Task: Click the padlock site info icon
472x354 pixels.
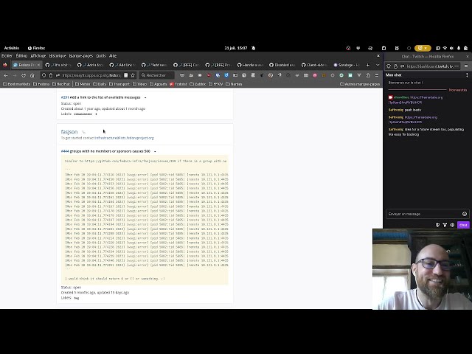Action: click(x=51, y=75)
